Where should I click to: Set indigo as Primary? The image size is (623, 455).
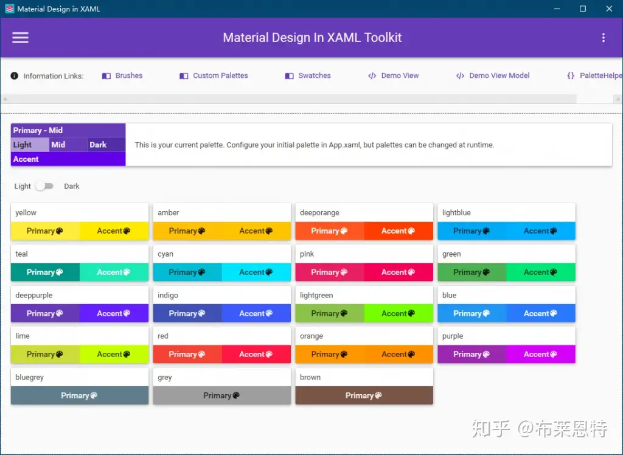(x=187, y=313)
